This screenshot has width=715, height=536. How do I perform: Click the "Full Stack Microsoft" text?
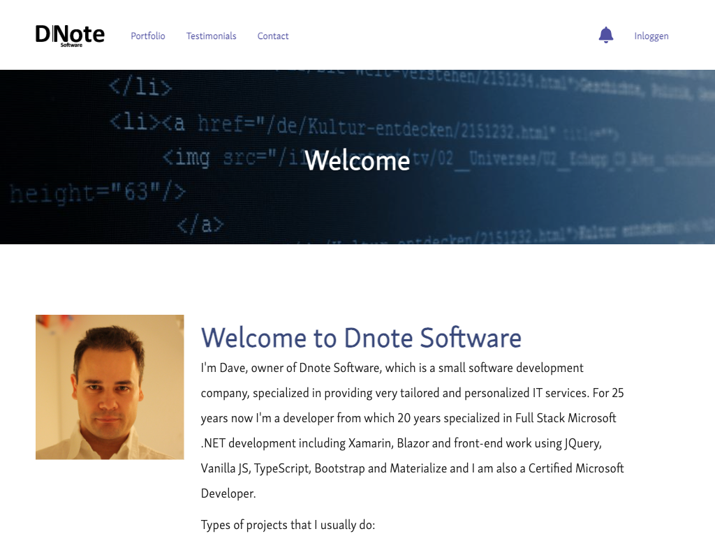coord(566,418)
